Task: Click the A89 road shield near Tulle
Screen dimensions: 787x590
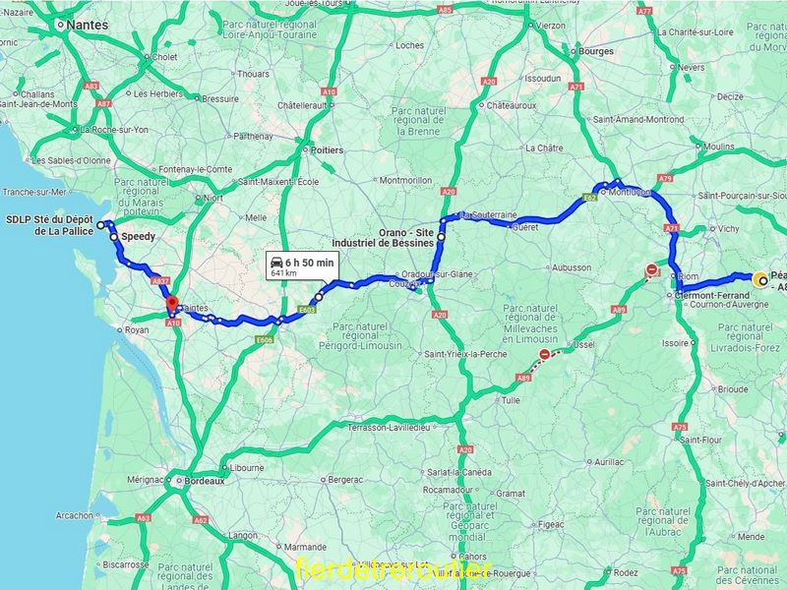Action: click(523, 378)
